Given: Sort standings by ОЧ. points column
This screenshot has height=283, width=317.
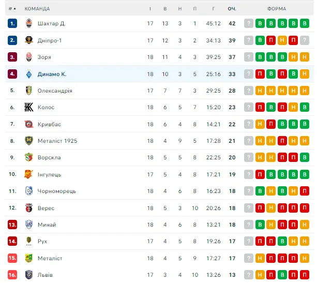Looking at the screenshot, I should tap(232, 9).
